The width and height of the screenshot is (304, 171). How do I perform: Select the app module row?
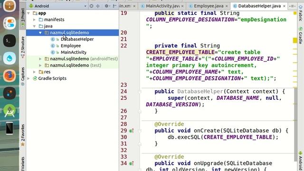(x=73, y=13)
